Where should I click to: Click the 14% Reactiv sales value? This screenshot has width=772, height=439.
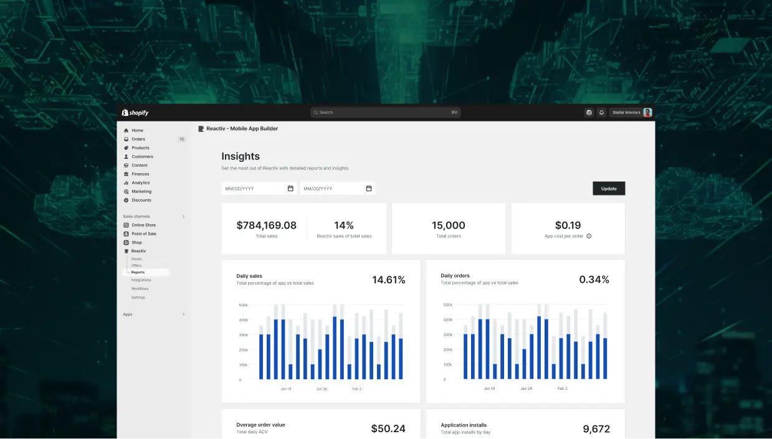344,225
